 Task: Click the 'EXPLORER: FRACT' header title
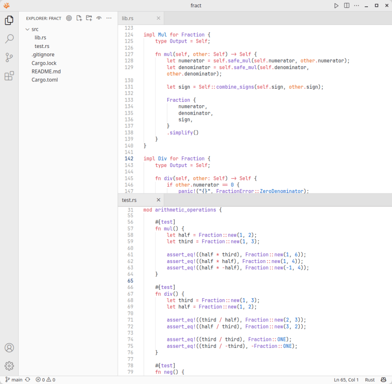44,18
